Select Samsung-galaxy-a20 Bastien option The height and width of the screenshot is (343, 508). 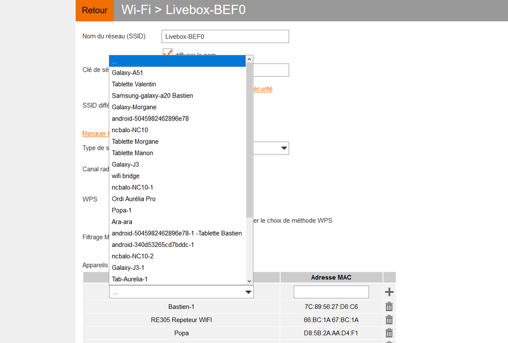coord(177,96)
